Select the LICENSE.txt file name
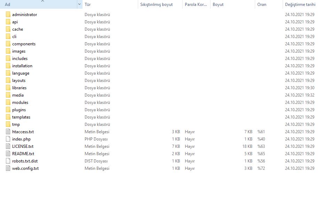329x197 pixels. pos(23,146)
